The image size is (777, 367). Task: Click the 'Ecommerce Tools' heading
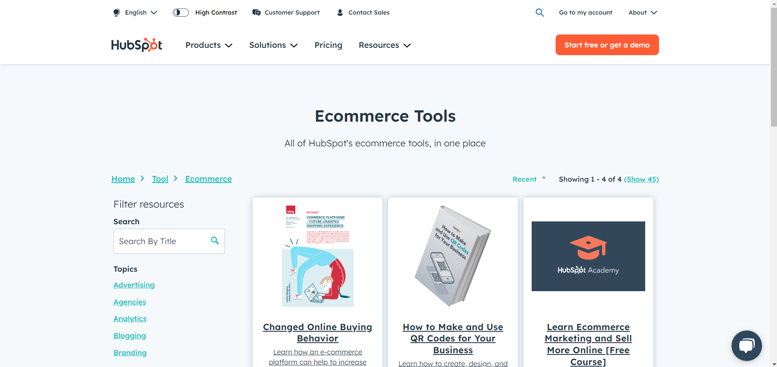[385, 116]
